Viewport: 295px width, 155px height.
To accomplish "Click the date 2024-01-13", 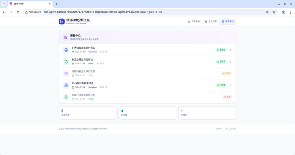I will tap(80, 75).
